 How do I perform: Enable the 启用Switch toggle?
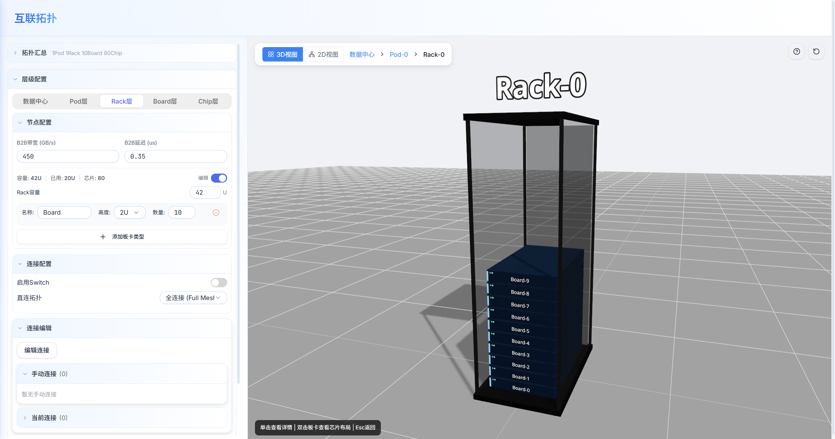tap(219, 283)
